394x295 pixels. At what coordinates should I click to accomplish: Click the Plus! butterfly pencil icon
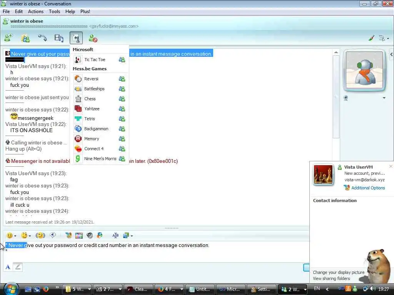coord(68,235)
